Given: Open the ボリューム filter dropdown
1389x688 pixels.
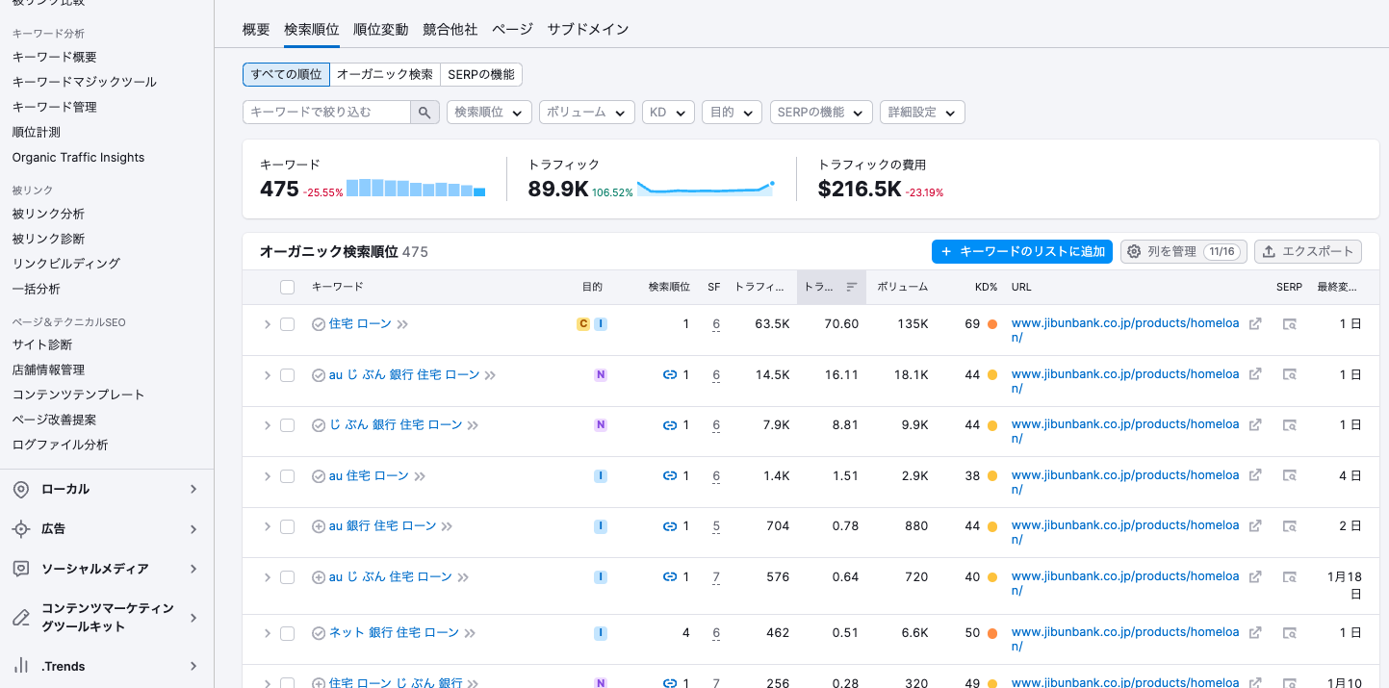Looking at the screenshot, I should 587,113.
